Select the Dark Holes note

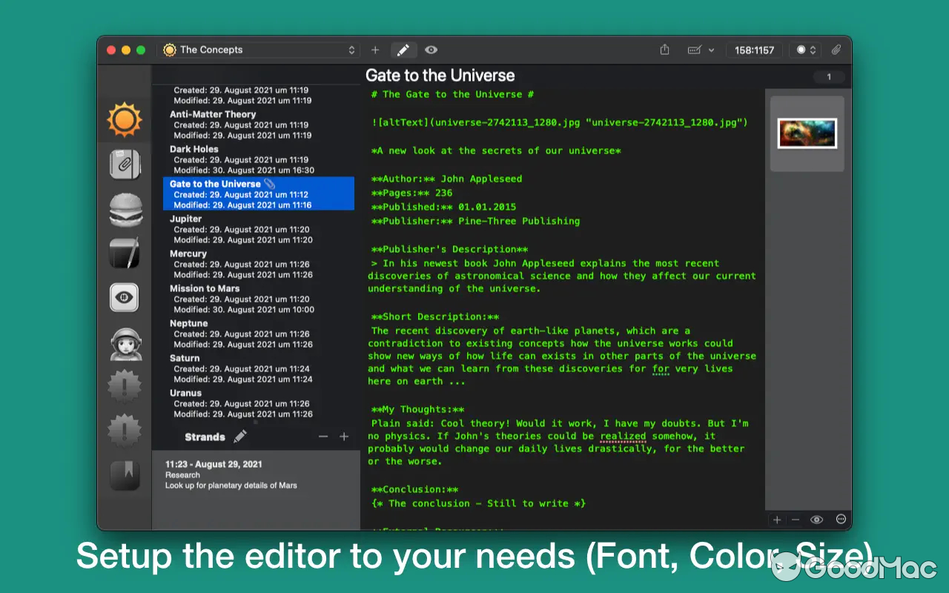click(194, 149)
